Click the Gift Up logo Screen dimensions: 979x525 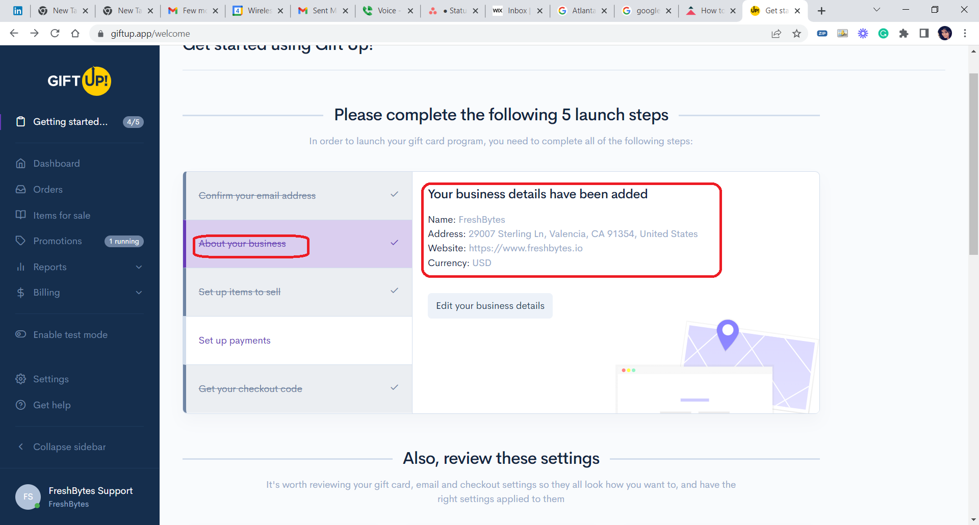click(x=79, y=81)
